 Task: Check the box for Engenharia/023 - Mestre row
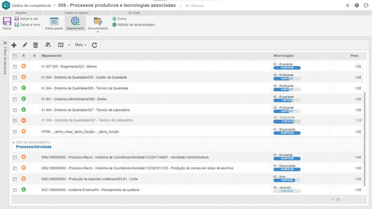point(15,67)
